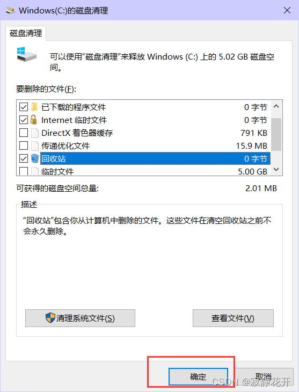Confirm cleanup with the 确定 button

pos(198,376)
